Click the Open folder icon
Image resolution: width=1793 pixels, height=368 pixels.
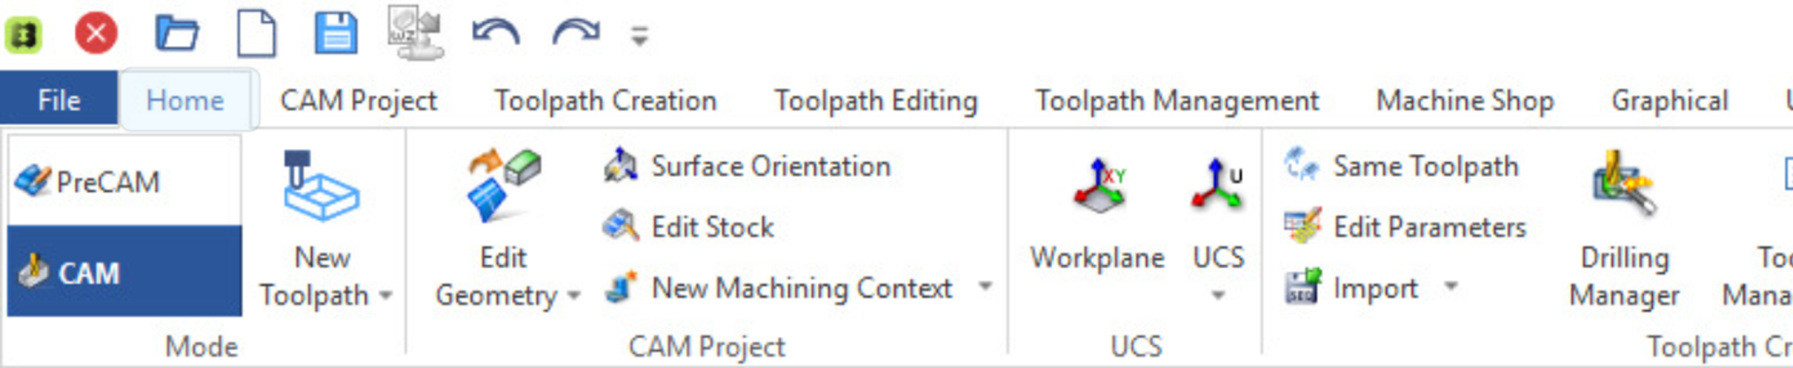176,33
